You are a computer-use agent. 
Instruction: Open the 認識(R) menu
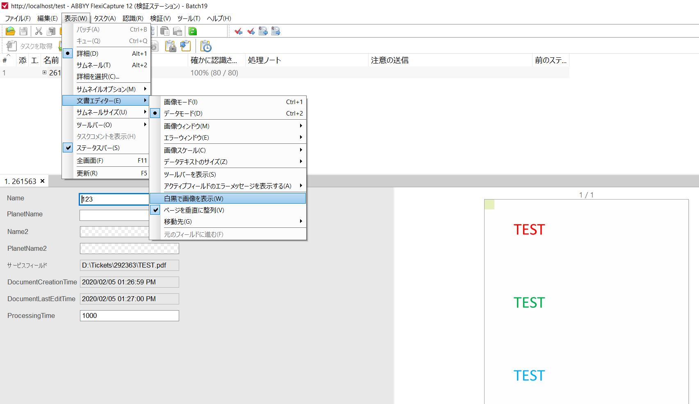133,18
